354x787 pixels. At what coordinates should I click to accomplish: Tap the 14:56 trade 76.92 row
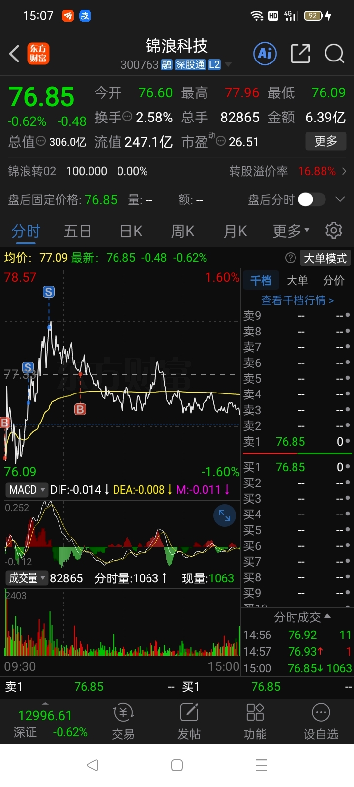(x=297, y=635)
